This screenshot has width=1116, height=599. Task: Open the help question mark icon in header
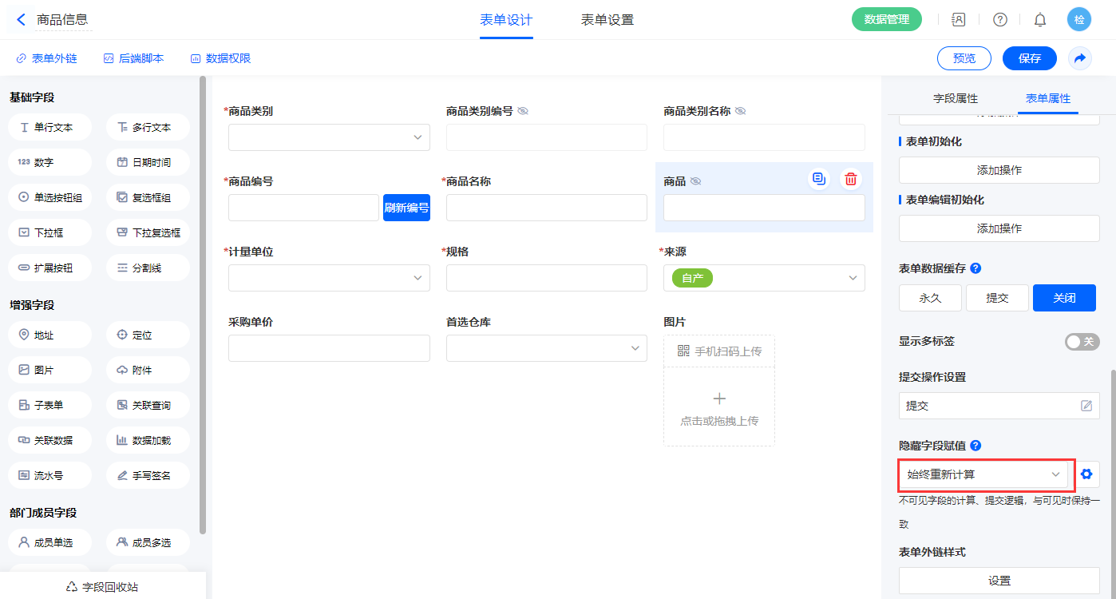tap(999, 19)
